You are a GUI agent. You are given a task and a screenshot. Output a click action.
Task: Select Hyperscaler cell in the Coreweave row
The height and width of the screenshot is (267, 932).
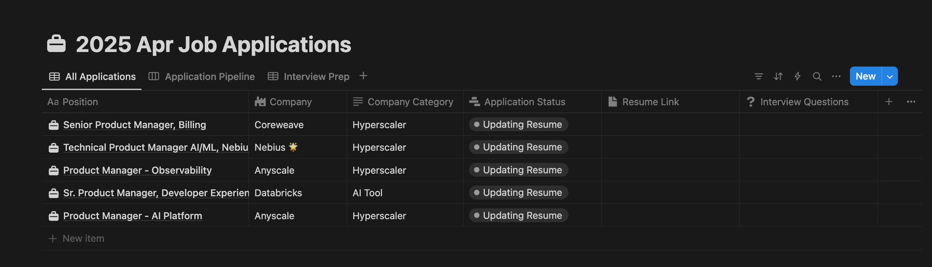405,125
